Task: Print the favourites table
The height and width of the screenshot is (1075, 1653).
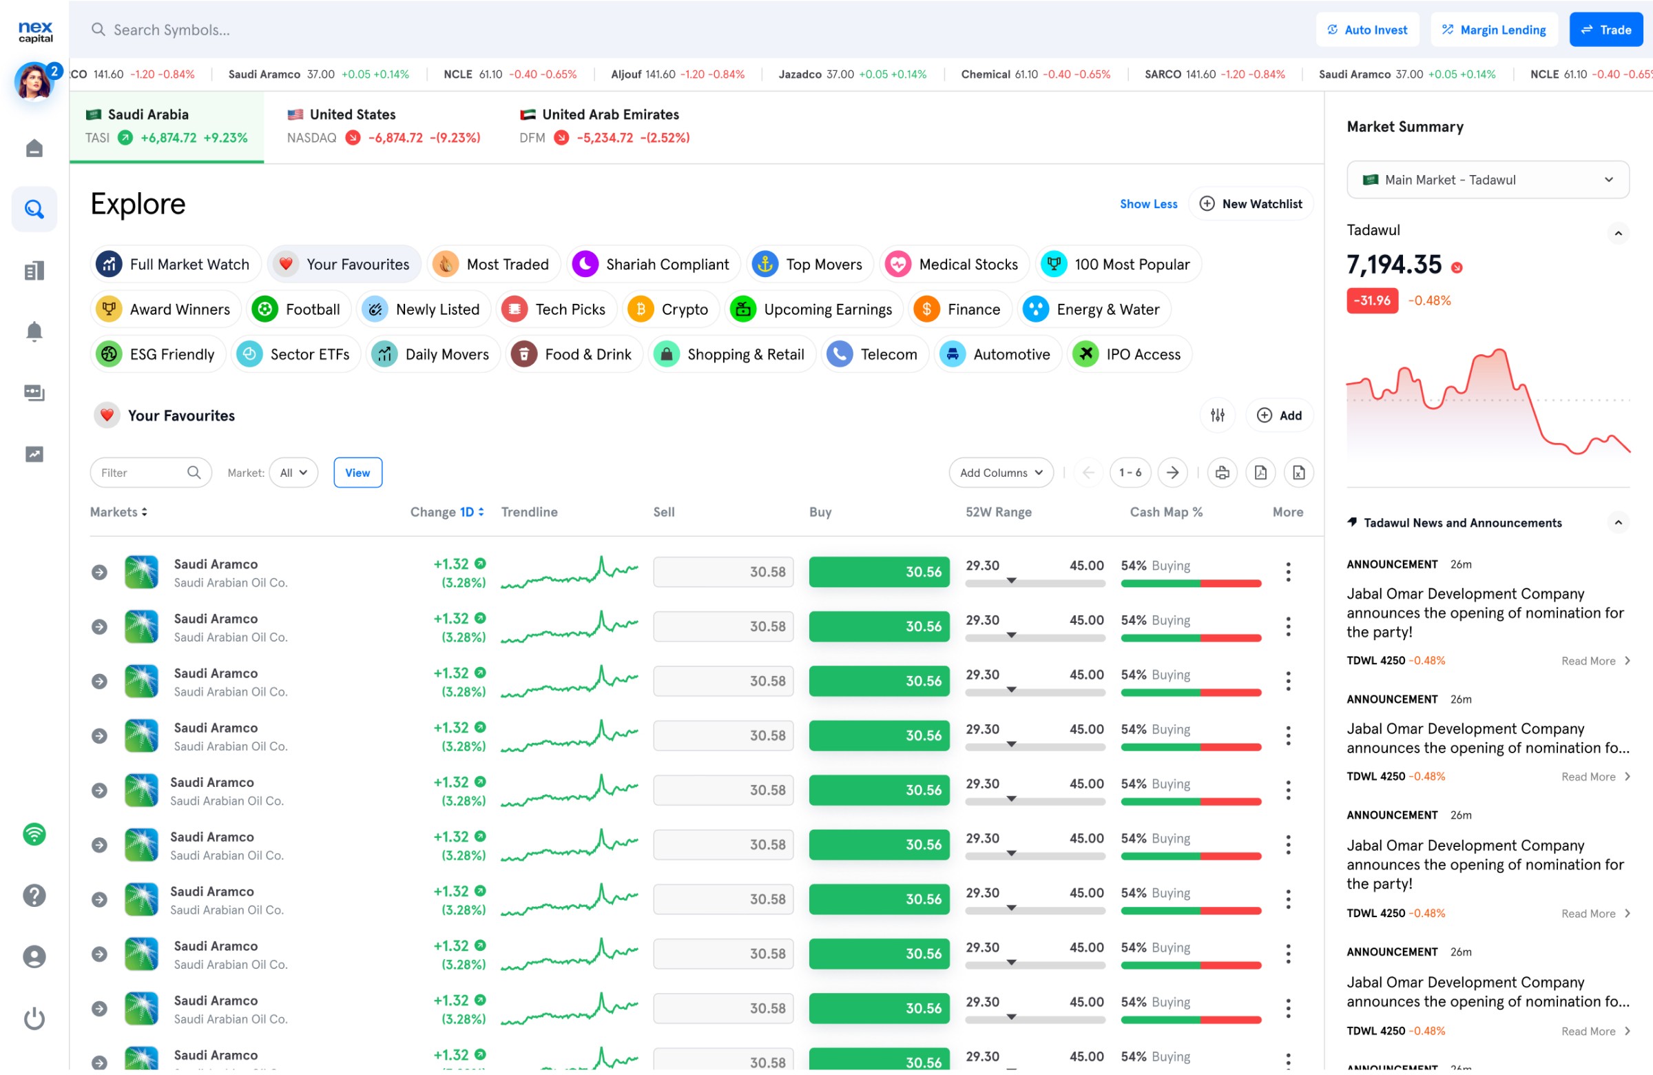Action: 1223,473
